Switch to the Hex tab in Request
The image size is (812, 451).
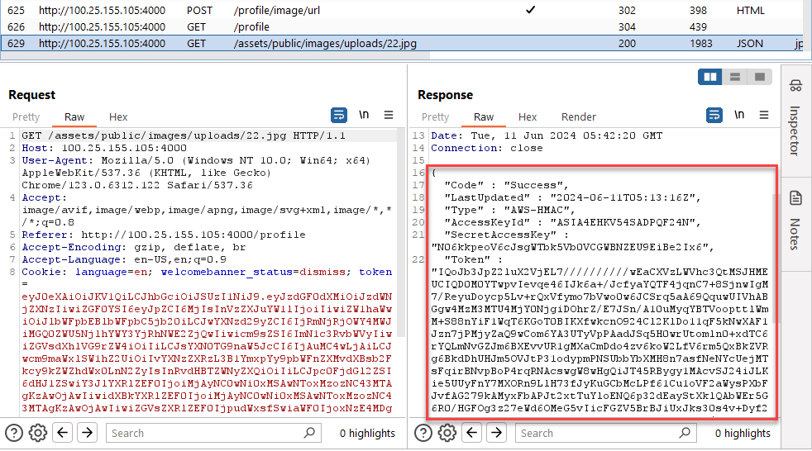click(x=118, y=117)
